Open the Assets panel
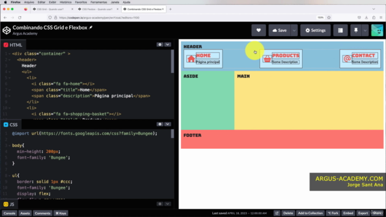The height and width of the screenshot is (217, 386). click(x=25, y=213)
